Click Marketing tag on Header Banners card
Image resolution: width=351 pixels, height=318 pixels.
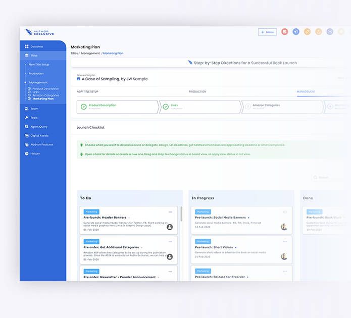click(91, 211)
